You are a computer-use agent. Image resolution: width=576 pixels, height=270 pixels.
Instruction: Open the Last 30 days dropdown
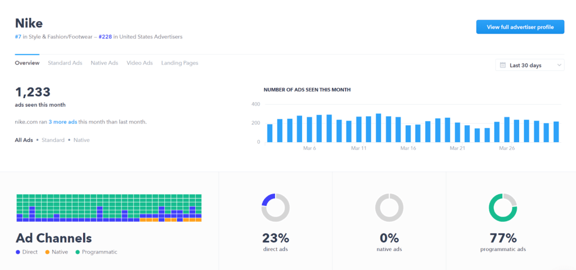529,65
